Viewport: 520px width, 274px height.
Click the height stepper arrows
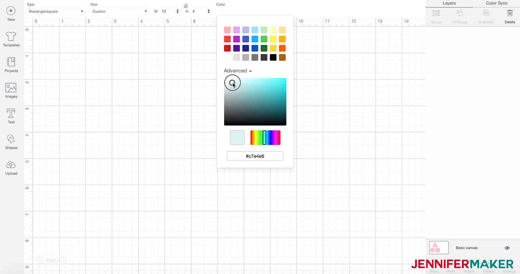209,11
